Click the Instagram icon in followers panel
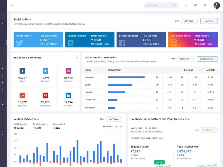 point(69,71)
